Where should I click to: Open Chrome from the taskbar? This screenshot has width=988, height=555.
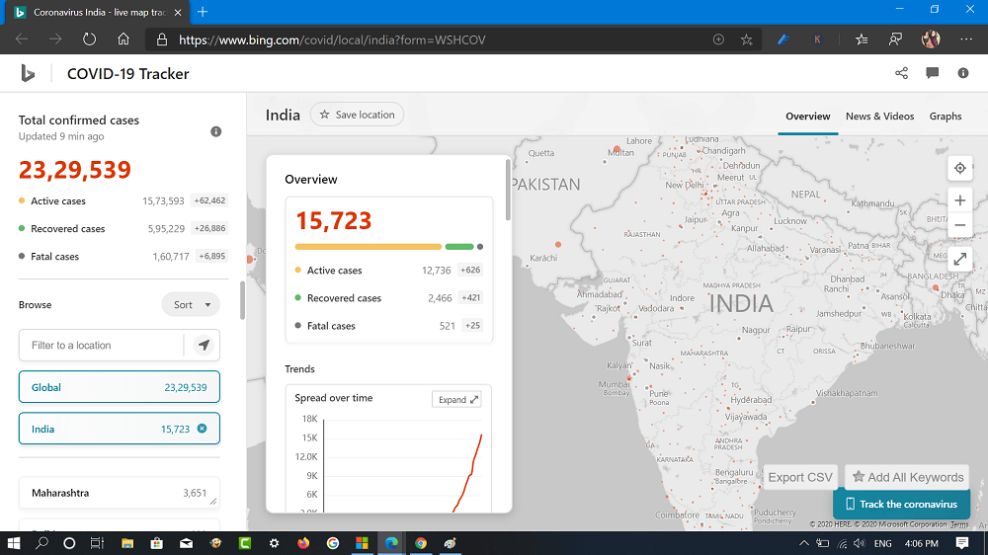421,543
